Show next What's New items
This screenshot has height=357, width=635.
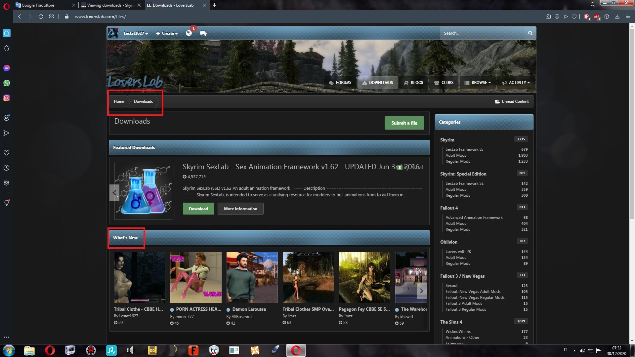[x=421, y=291]
